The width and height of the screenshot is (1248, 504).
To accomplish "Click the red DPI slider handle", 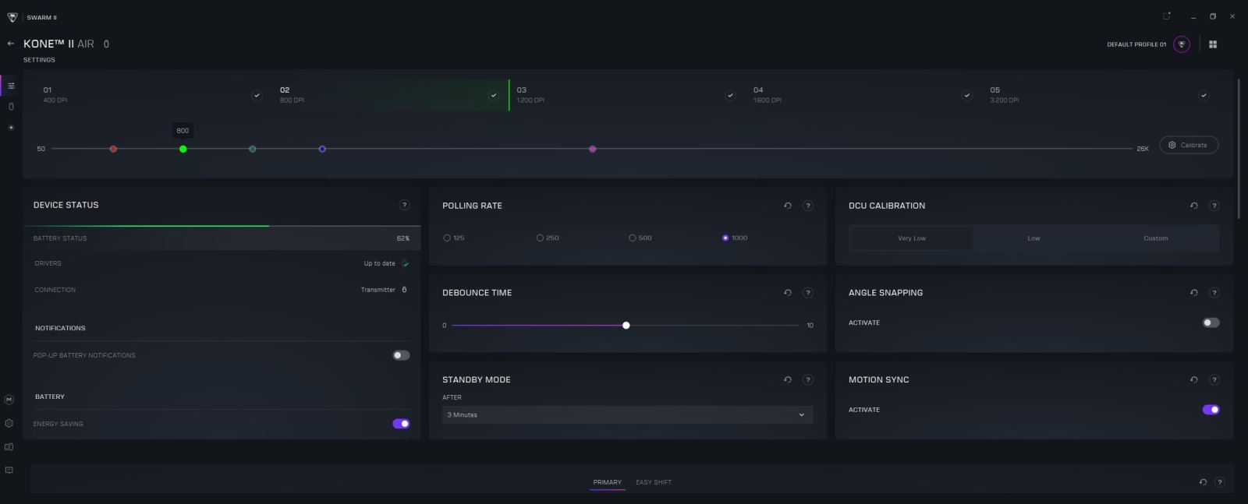I will tap(113, 149).
